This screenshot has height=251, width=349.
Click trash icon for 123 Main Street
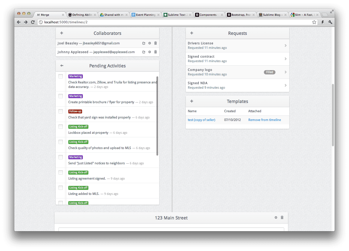[x=282, y=217]
